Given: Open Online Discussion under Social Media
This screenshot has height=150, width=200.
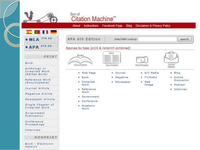Looking at the screenshot, I should coord(182,79).
